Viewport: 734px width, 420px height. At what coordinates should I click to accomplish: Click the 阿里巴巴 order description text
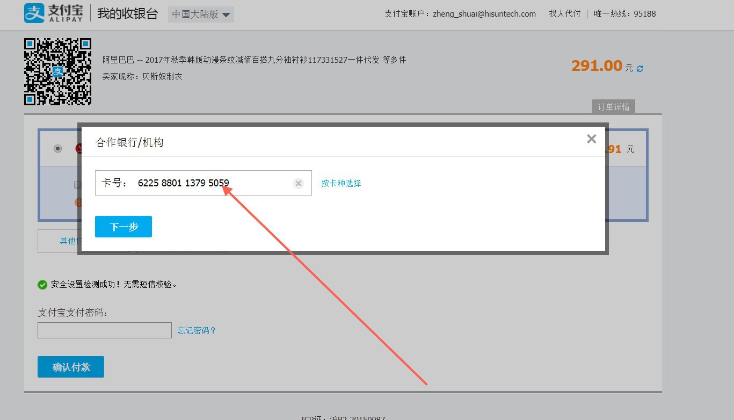tap(254, 60)
